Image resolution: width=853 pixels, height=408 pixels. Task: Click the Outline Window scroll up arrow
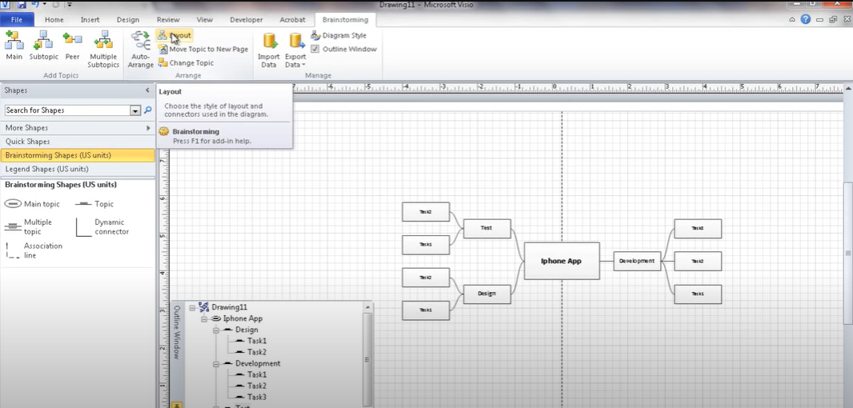[368, 307]
